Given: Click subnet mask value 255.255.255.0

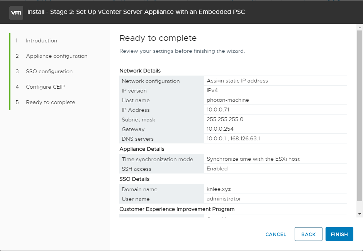Looking at the screenshot, I should coord(225,119).
